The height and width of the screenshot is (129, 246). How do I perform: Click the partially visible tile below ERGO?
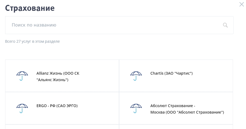[62, 127]
